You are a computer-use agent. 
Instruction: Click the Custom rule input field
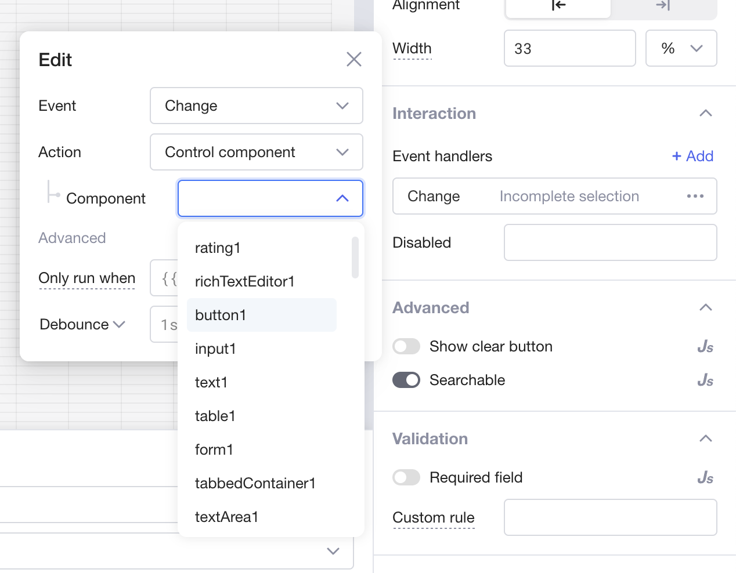click(x=610, y=517)
